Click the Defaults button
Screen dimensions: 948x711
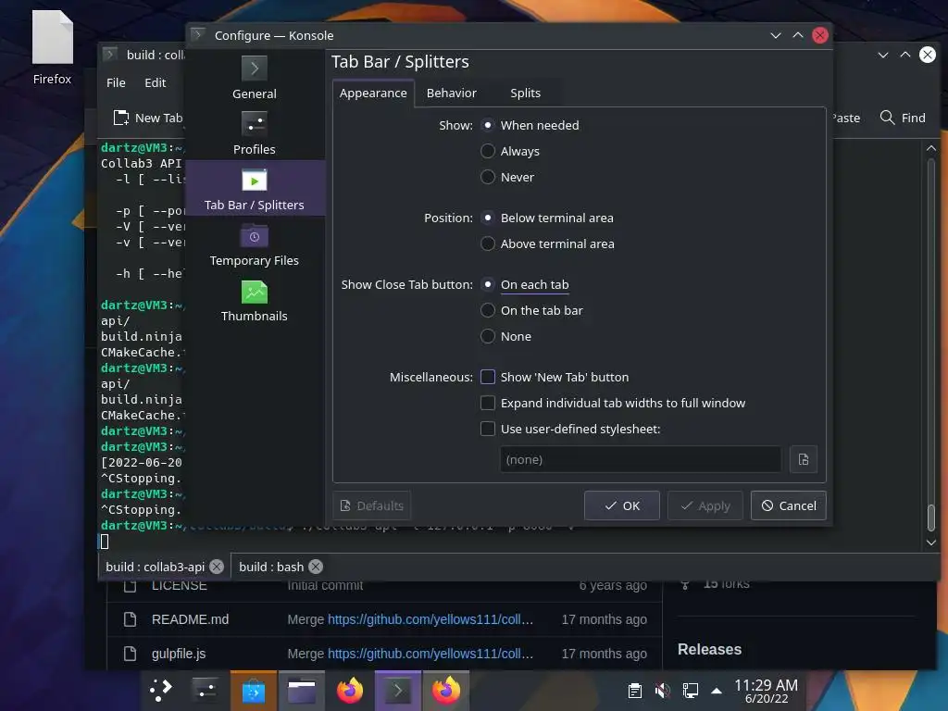click(x=371, y=505)
